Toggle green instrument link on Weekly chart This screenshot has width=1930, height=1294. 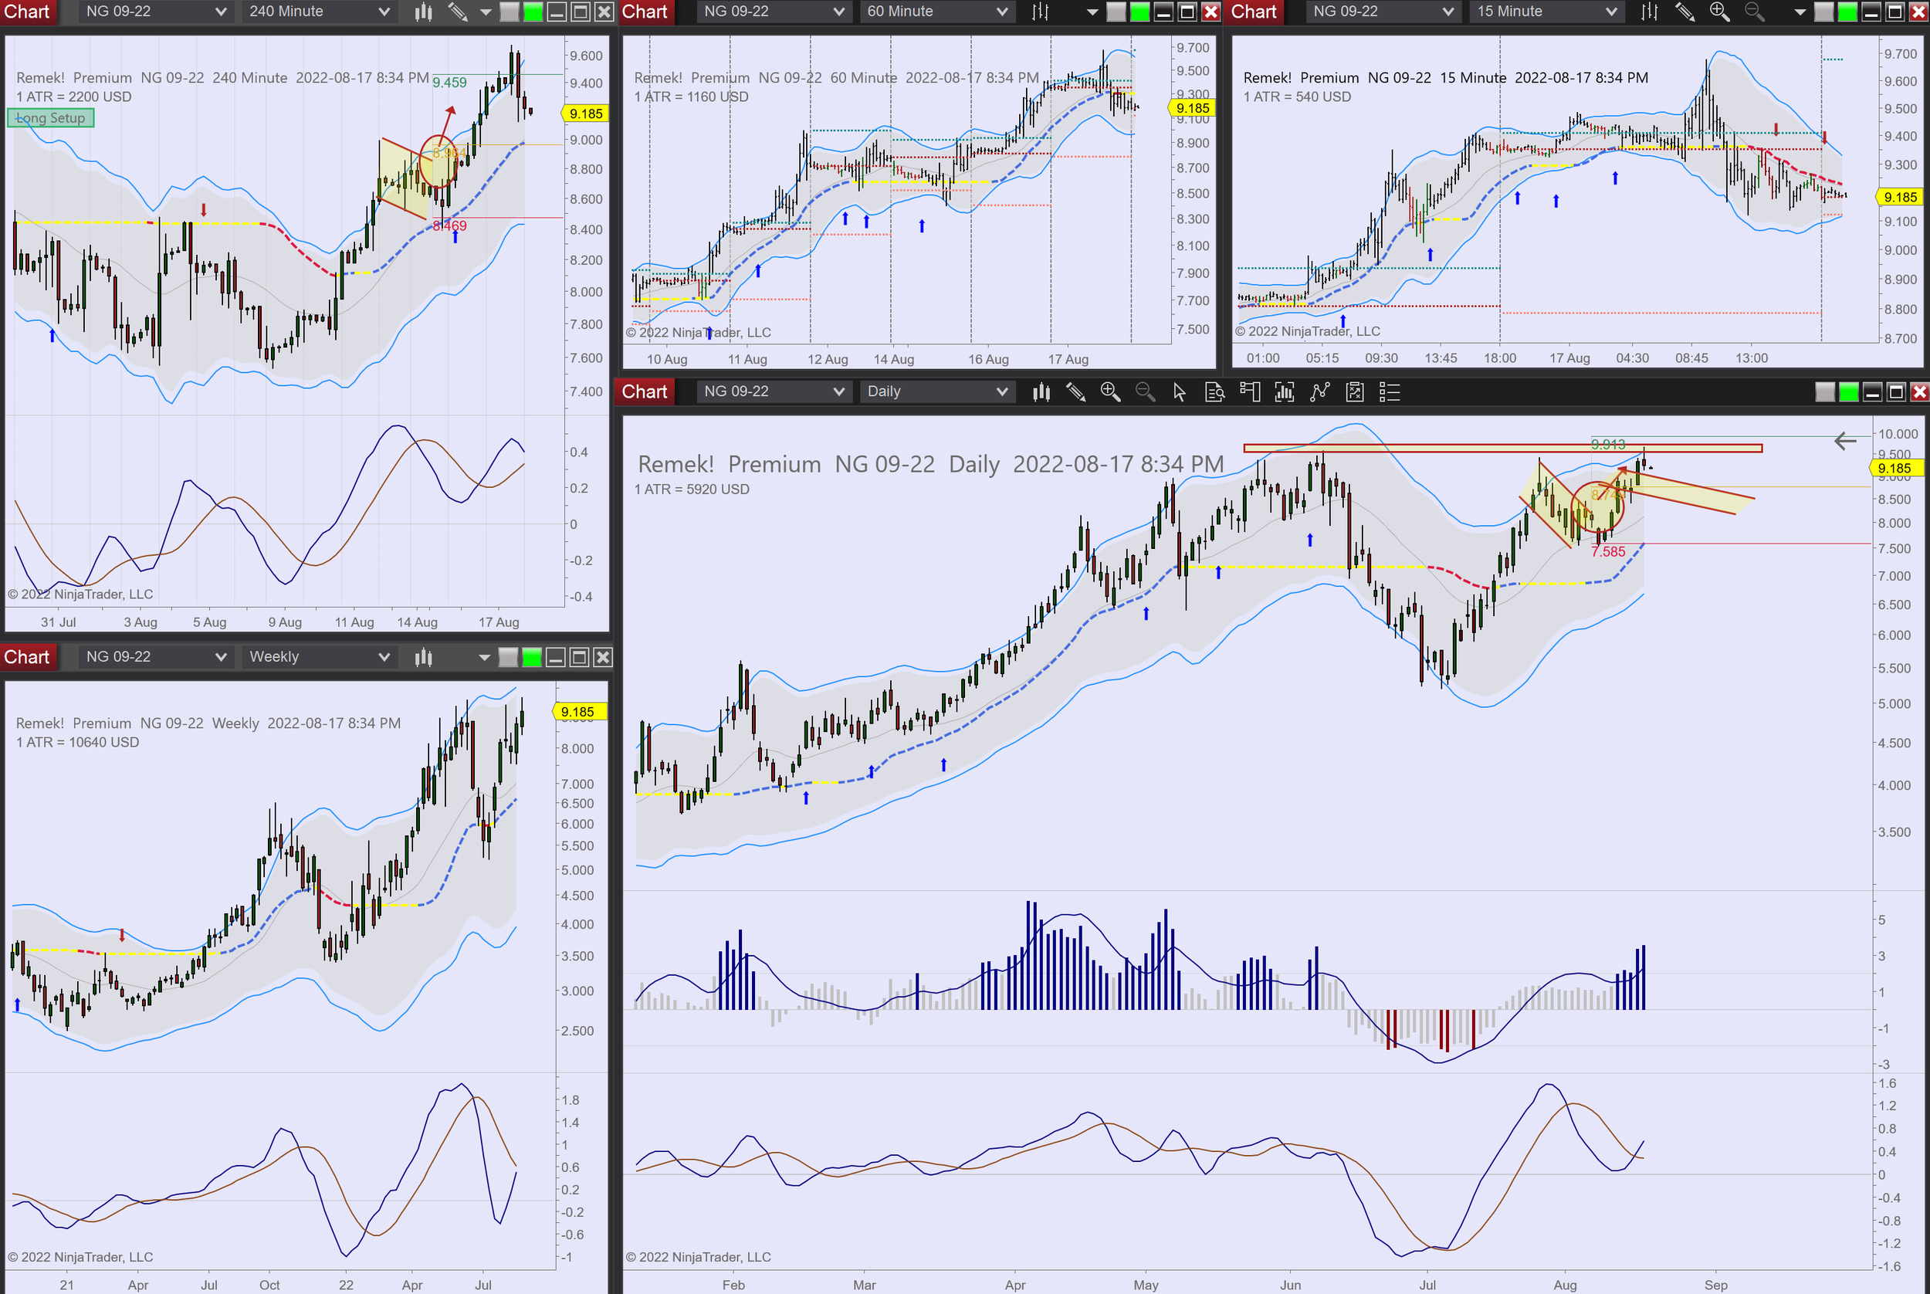532,657
